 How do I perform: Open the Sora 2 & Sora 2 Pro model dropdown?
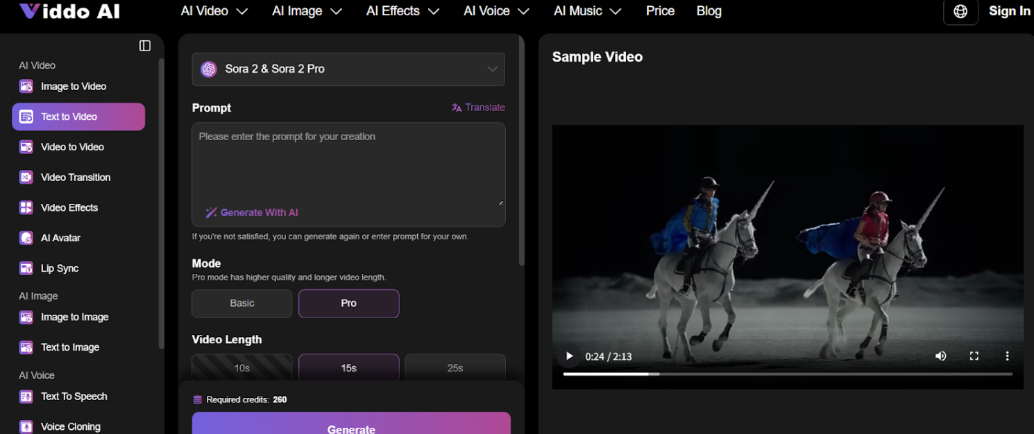(348, 69)
